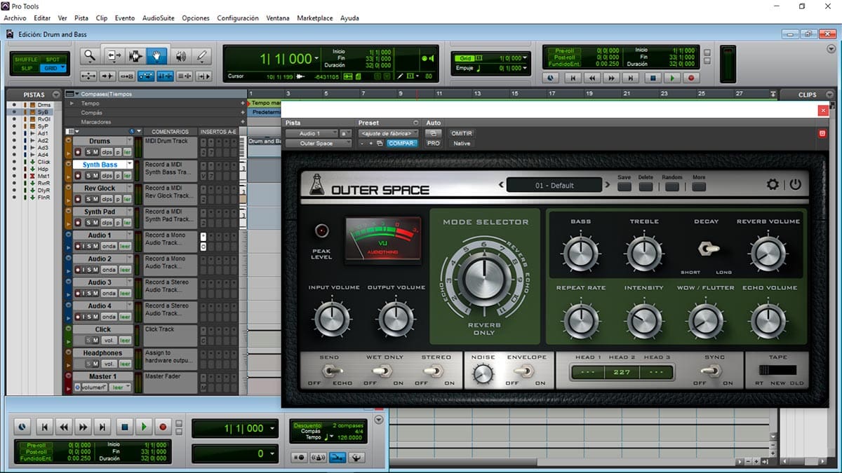The image size is (842, 473).
Task: Click the record button in the bottom transport
Action: [x=163, y=426]
